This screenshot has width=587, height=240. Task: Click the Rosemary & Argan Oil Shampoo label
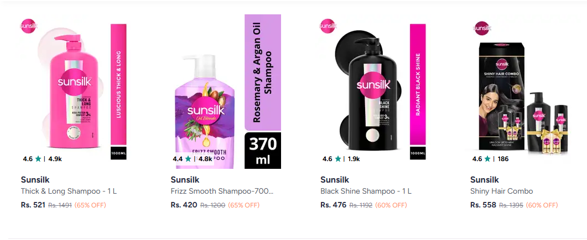263,72
